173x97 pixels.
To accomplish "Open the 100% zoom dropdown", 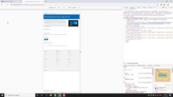I will tap(69, 8).
